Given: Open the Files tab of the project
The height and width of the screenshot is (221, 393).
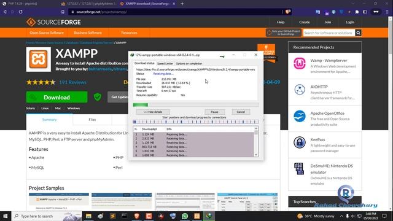Looking at the screenshot, I should 92,120.
